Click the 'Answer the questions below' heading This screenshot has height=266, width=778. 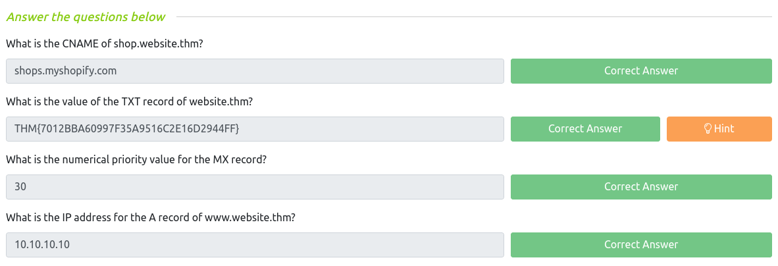click(86, 17)
